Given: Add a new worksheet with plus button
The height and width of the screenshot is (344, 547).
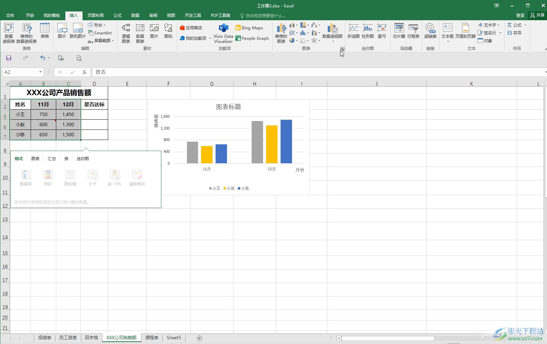Looking at the screenshot, I should 199,338.
